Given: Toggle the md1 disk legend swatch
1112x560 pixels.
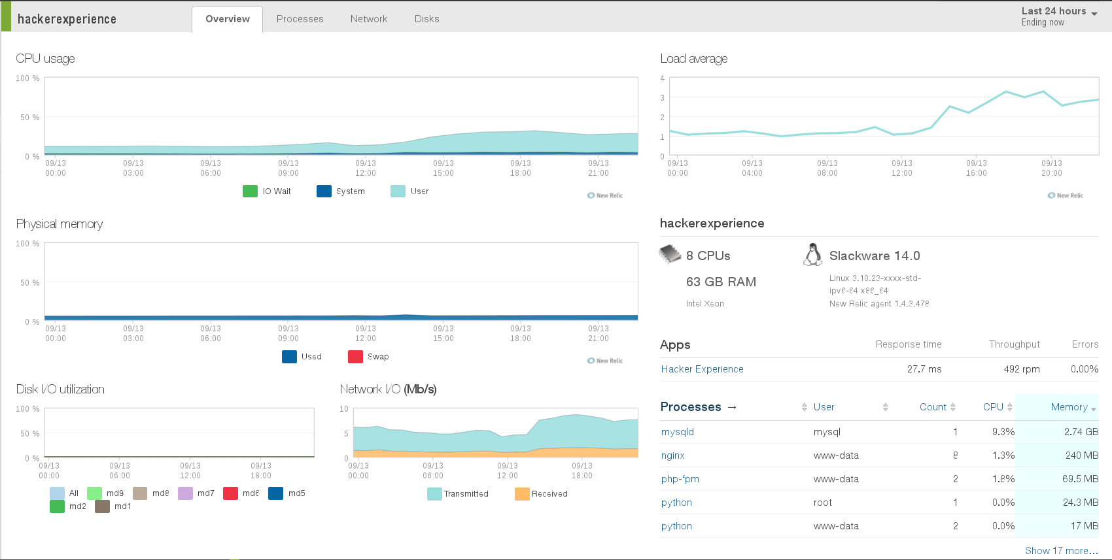Looking at the screenshot, I should click(102, 506).
